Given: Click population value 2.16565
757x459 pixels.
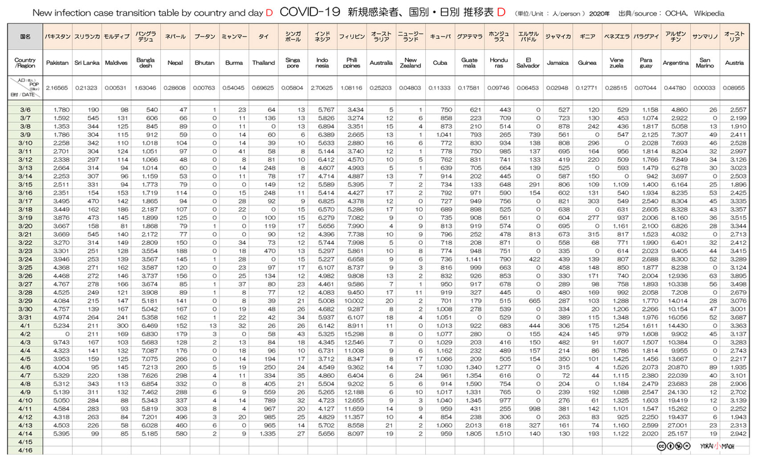Looking at the screenshot, I should (57, 87).
